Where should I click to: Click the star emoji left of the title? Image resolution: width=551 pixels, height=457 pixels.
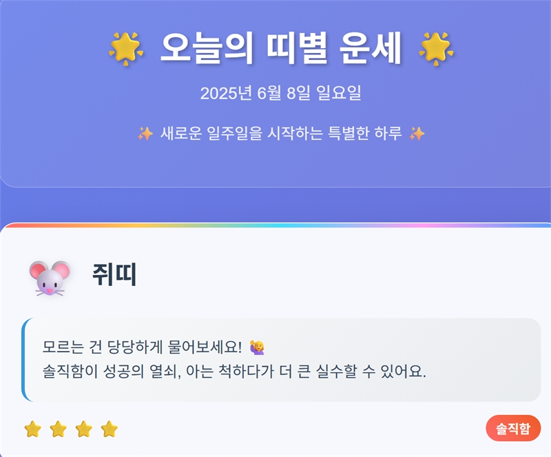(x=126, y=49)
